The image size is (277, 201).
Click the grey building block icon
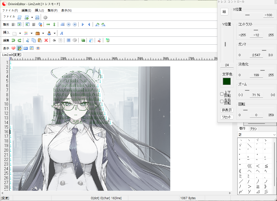point(75,40)
